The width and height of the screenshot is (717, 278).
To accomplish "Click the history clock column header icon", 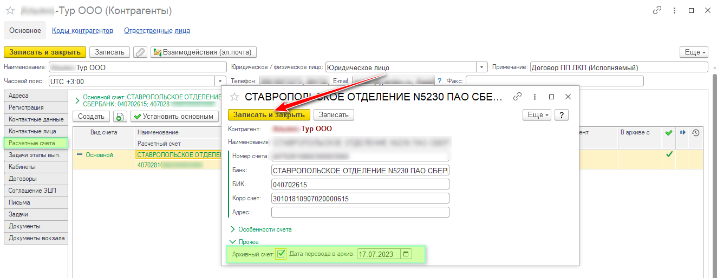I will click(x=696, y=132).
